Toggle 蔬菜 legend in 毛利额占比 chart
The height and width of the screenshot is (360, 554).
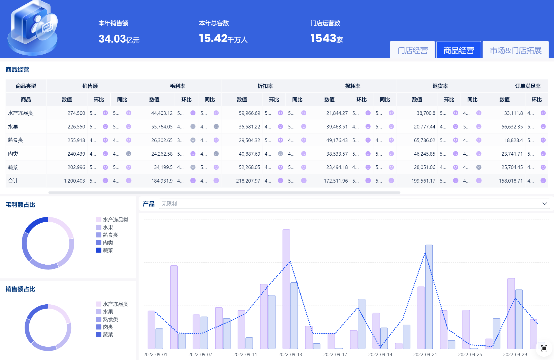[108, 250]
